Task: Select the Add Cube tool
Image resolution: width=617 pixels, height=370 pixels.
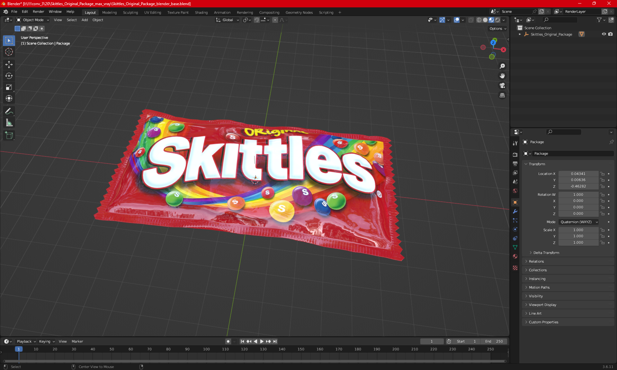Action: point(9,136)
